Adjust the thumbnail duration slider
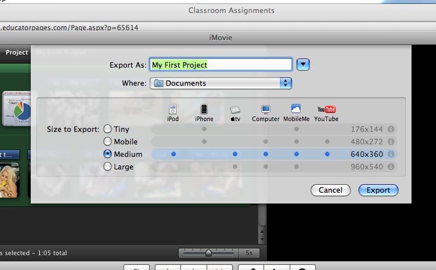436x270 pixels. click(x=208, y=253)
